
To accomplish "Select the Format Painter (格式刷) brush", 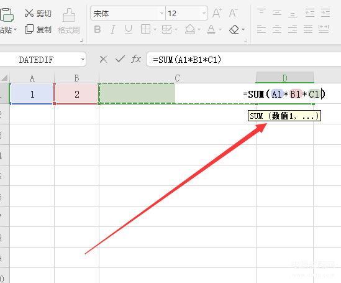I will [69, 21].
